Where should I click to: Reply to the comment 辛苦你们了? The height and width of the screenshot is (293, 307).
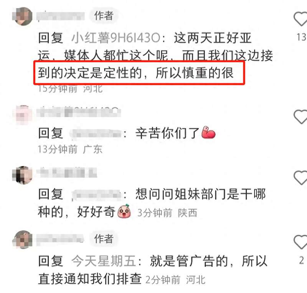pos(167,133)
